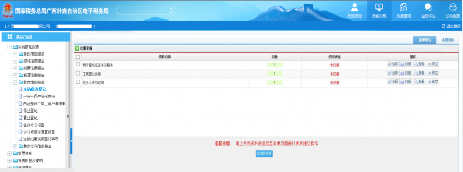Expand the 身份信息报告 tree node
The image size is (463, 172).
pos(15,54)
